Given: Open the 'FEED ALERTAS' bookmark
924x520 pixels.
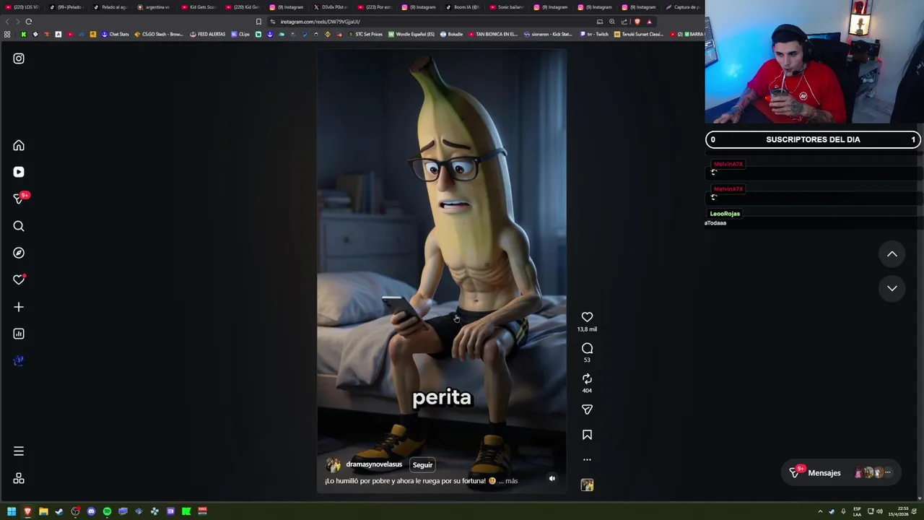Looking at the screenshot, I should click(208, 34).
